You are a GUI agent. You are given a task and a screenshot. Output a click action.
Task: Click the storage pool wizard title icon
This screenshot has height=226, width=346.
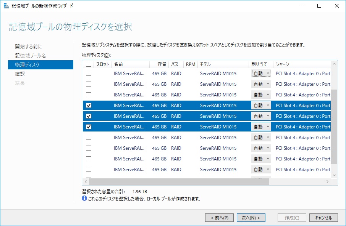[6, 6]
